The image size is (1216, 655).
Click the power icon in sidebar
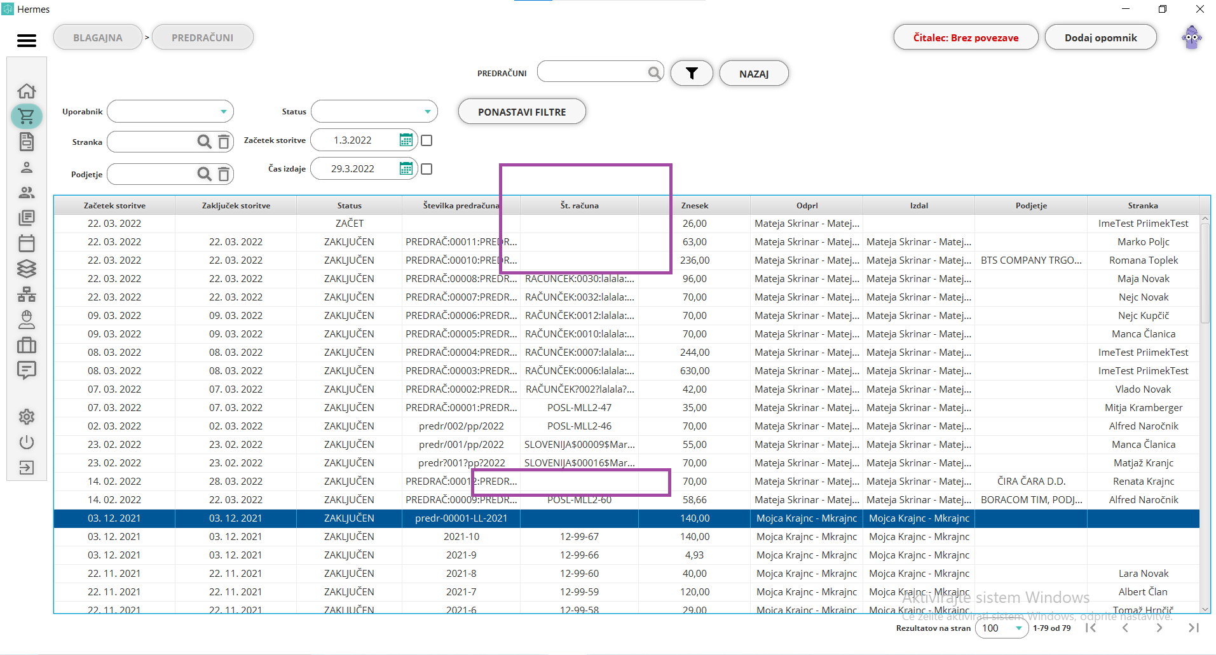pos(27,442)
